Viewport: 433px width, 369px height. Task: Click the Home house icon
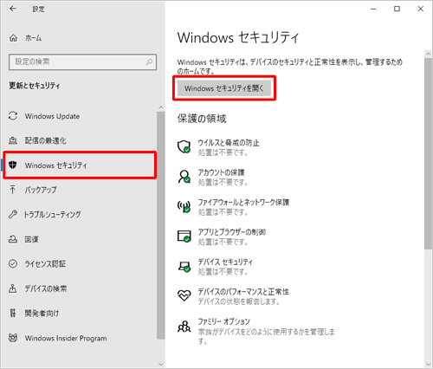(13, 38)
